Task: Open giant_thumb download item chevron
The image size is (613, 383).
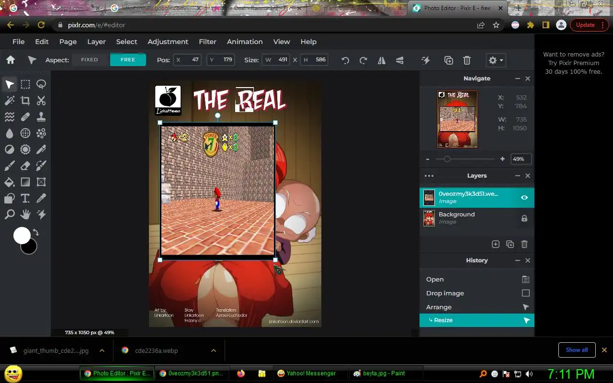Action: pyautogui.click(x=102, y=350)
